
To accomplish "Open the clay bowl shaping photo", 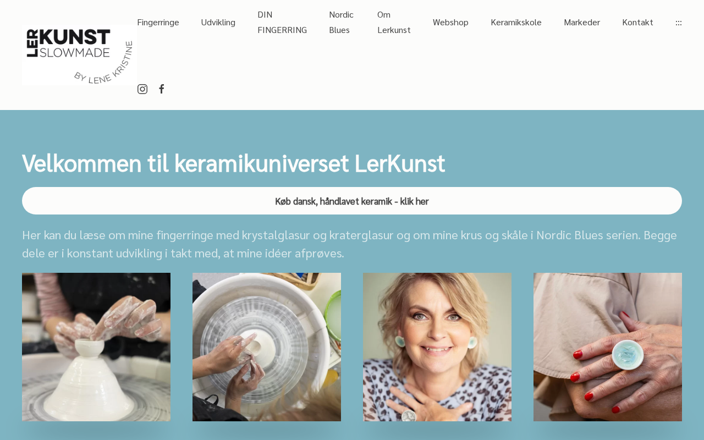I will [x=96, y=347].
